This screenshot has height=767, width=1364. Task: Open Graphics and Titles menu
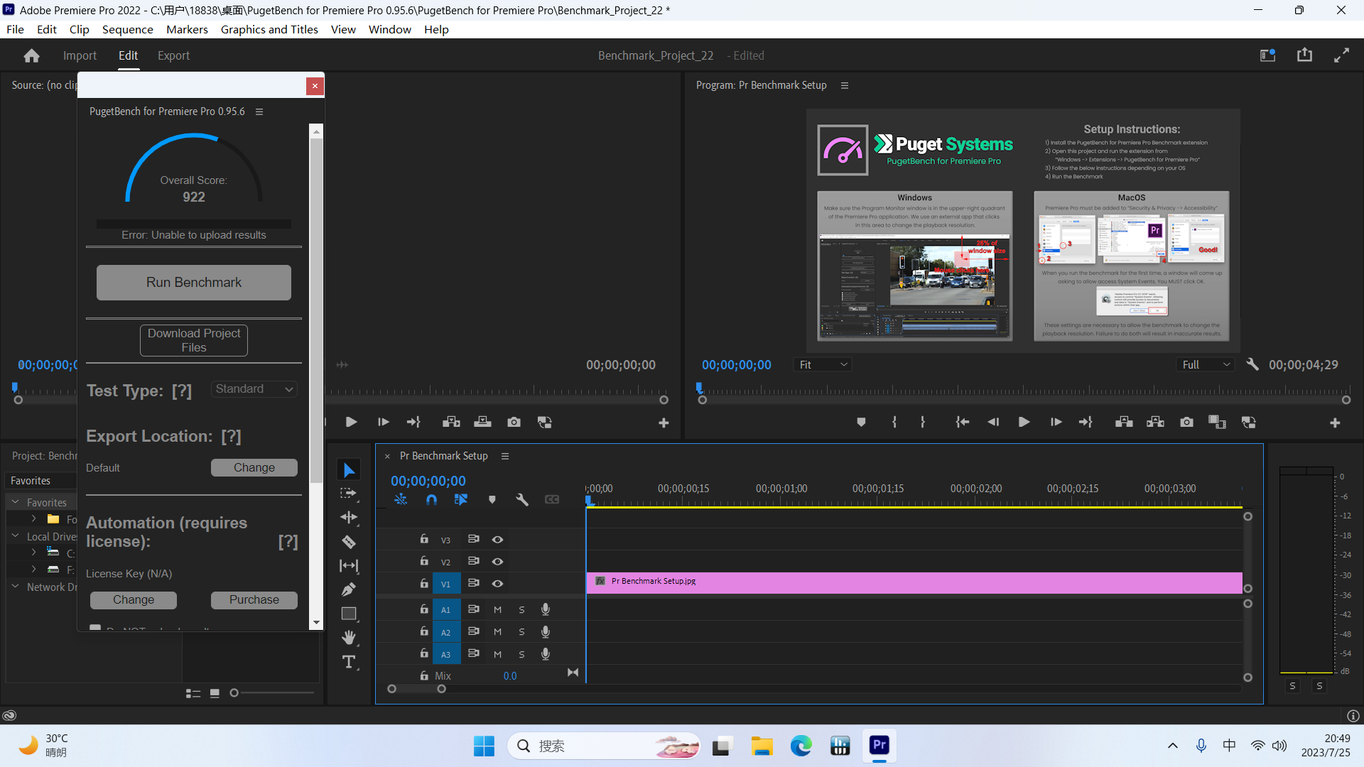269,29
